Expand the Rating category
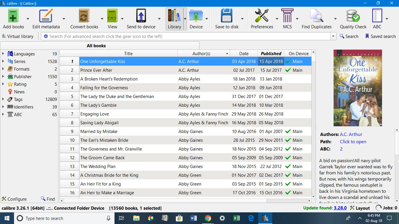 coord(3,84)
